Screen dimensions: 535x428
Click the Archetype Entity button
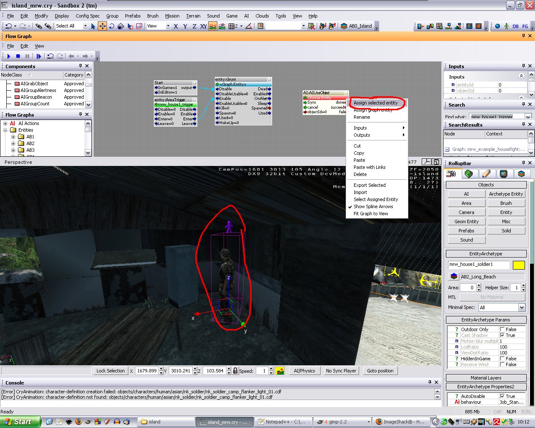point(506,194)
